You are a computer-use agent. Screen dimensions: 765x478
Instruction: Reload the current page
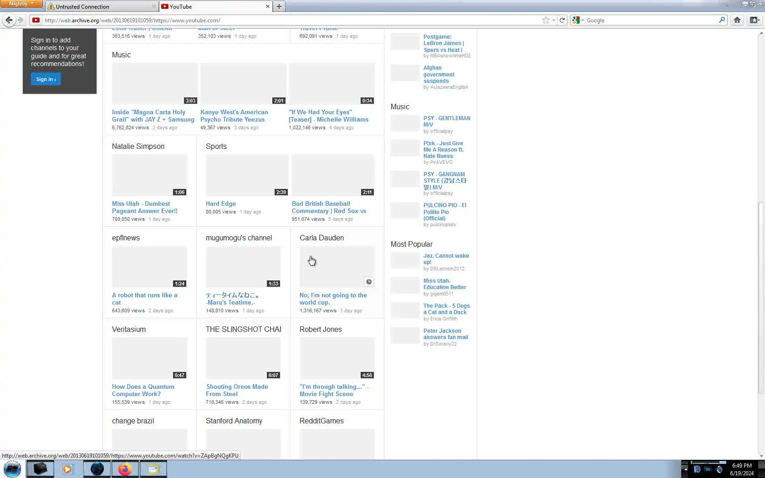pos(562,20)
